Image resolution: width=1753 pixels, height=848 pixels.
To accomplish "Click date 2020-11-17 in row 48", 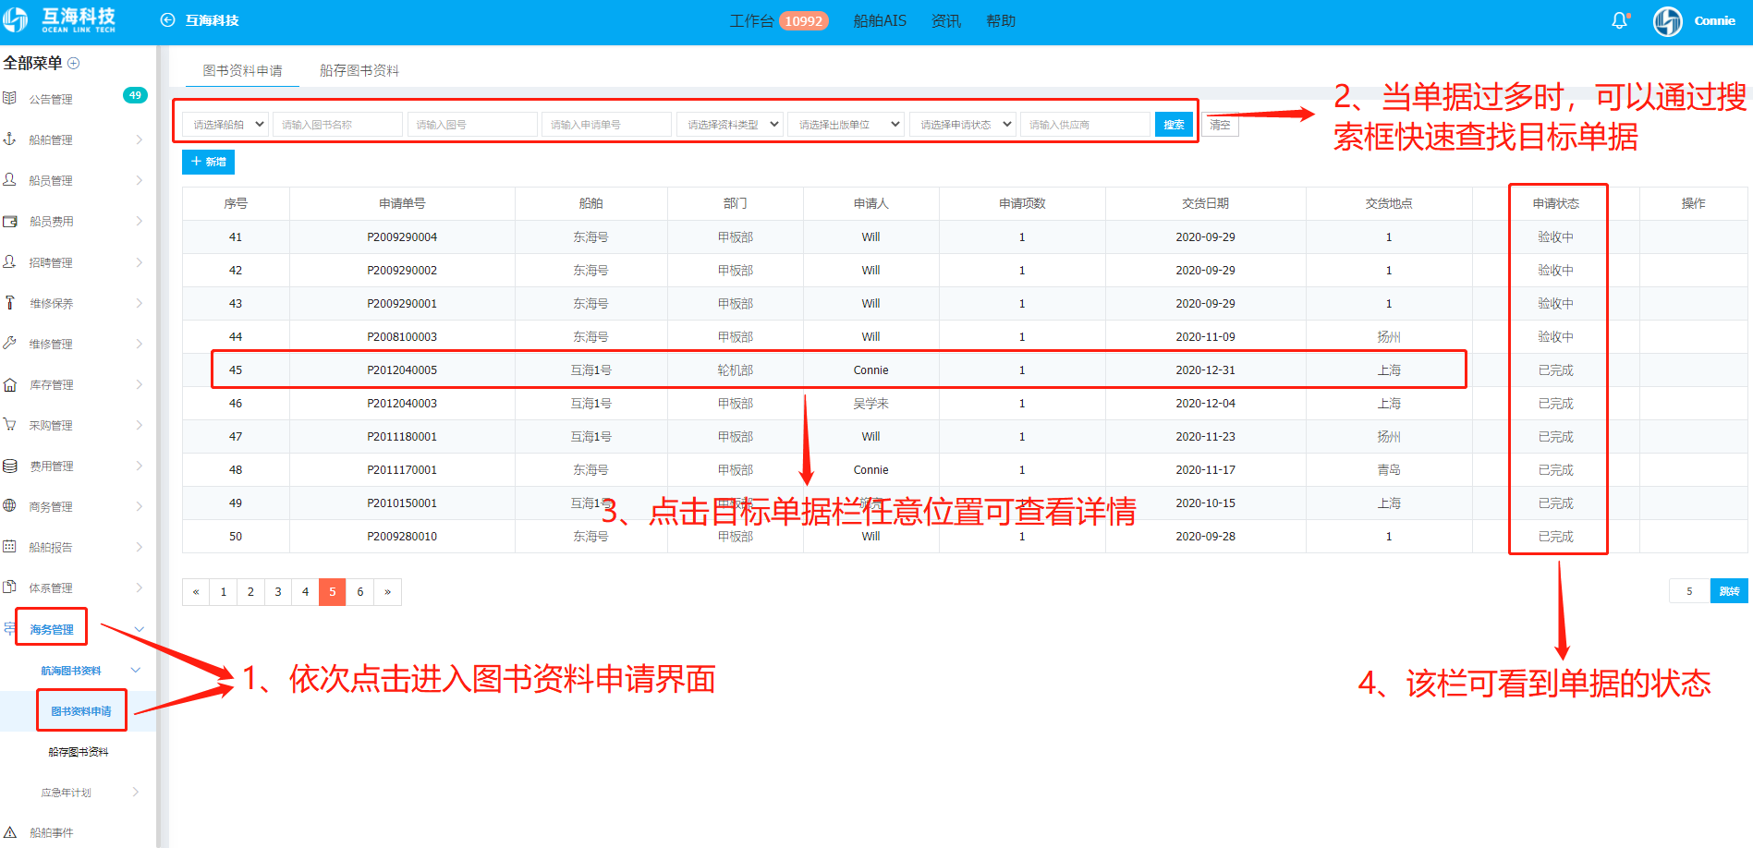I will [1205, 470].
